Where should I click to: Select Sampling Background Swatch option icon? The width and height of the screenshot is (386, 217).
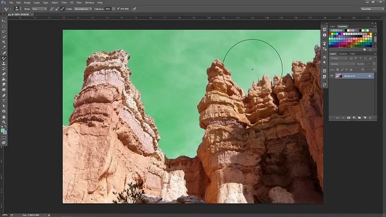[63, 9]
